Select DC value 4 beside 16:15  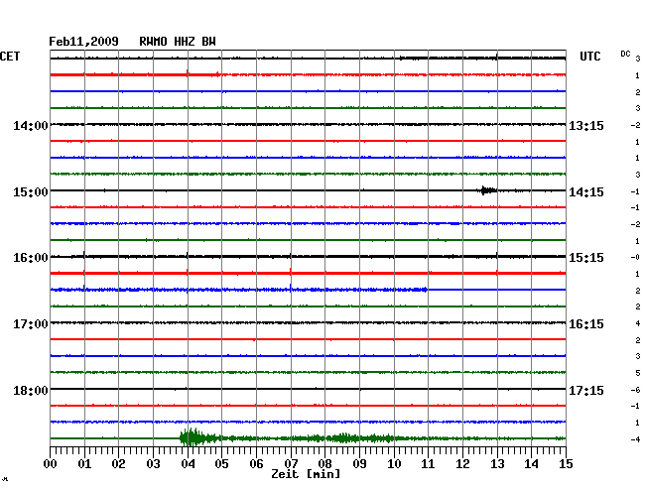(638, 323)
